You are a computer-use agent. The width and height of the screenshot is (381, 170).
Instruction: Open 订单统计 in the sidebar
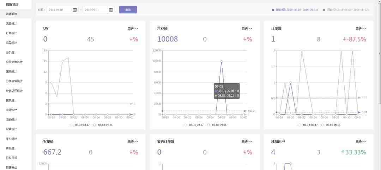click(11, 33)
